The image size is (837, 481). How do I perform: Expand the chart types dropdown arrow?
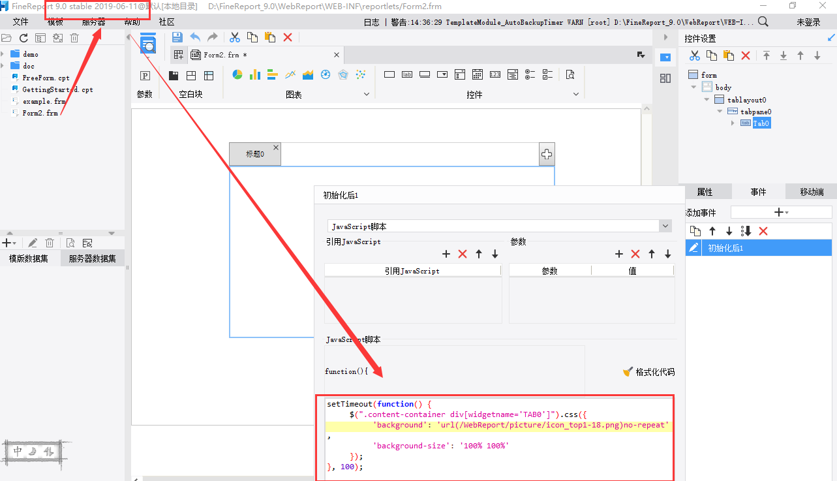367,95
